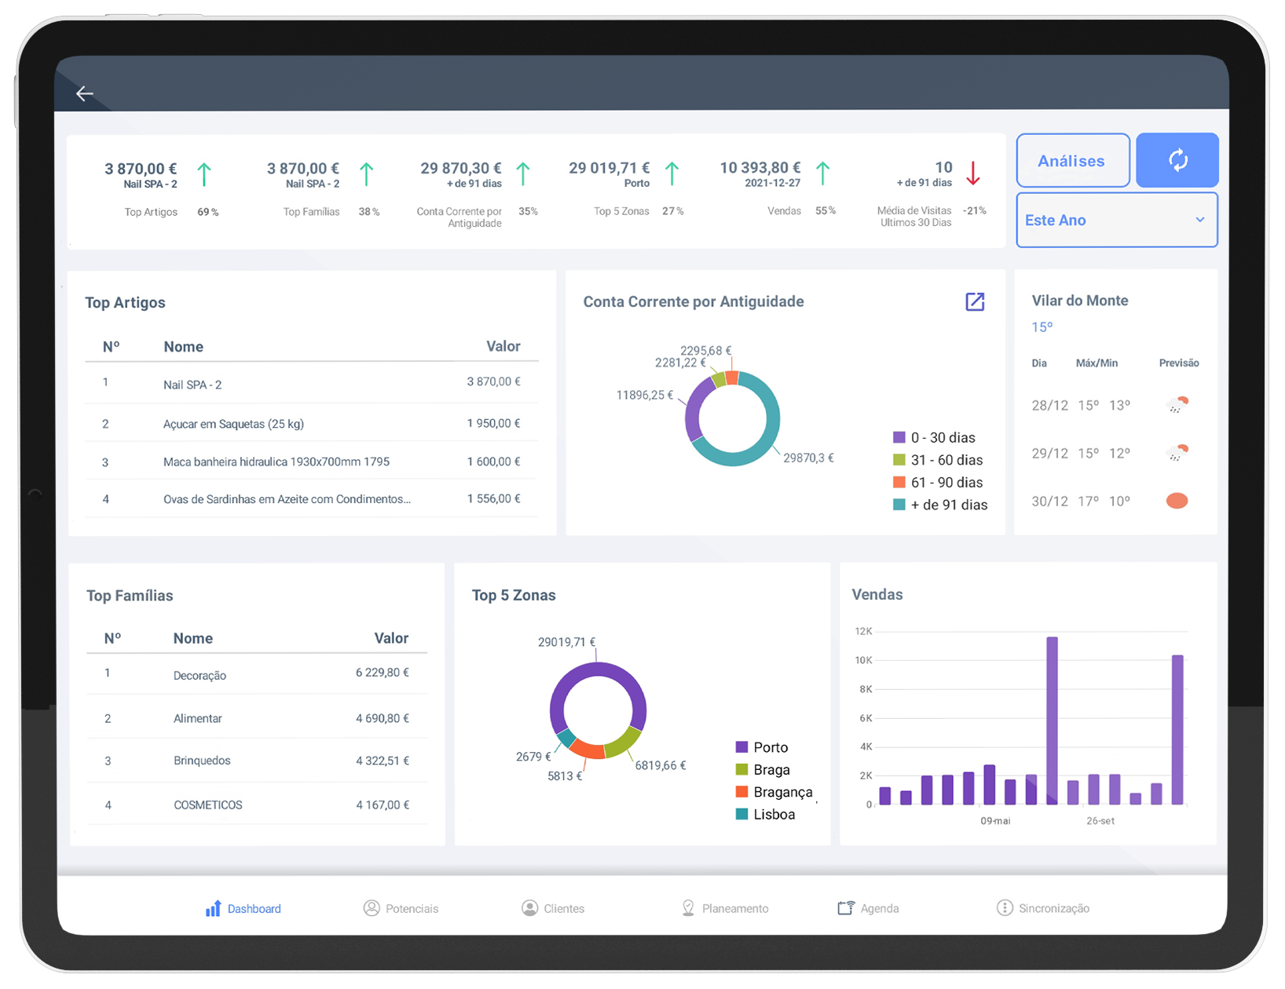This screenshot has width=1285, height=989.
Task: Click the Agenda calendar icon
Action: tap(845, 908)
